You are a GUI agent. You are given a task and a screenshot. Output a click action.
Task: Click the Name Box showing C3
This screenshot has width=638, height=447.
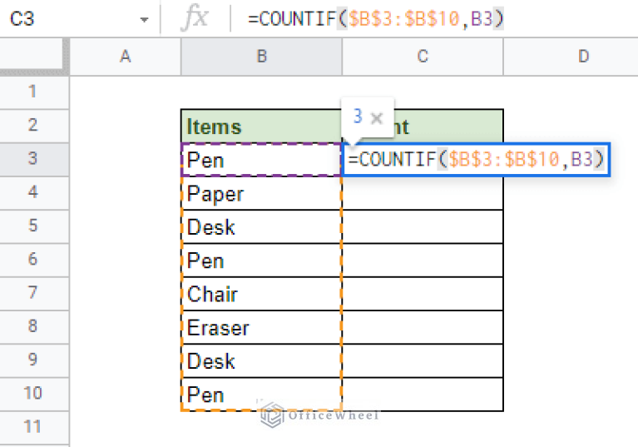67,18
